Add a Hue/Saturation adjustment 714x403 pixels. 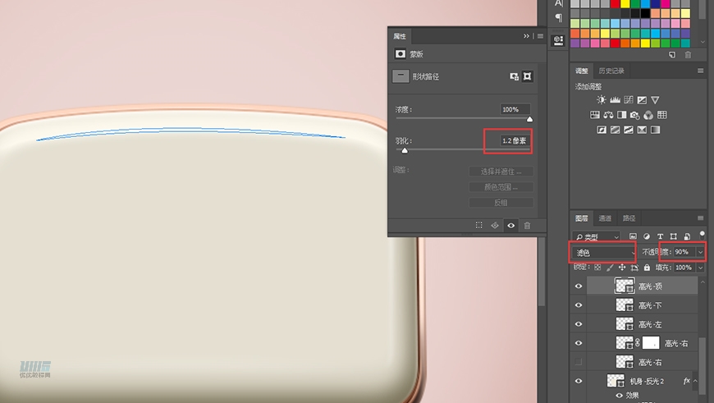click(595, 115)
